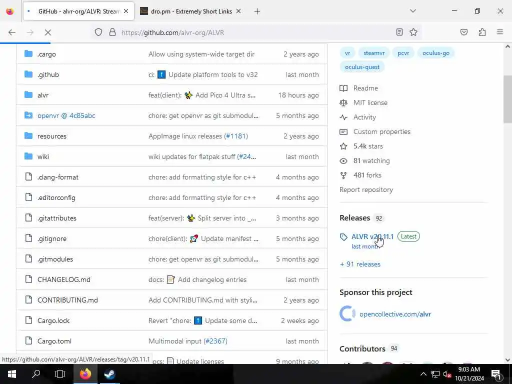Image resolution: width=512 pixels, height=384 pixels.
Task: Click the .editorconfig file icon
Action: [28, 197]
